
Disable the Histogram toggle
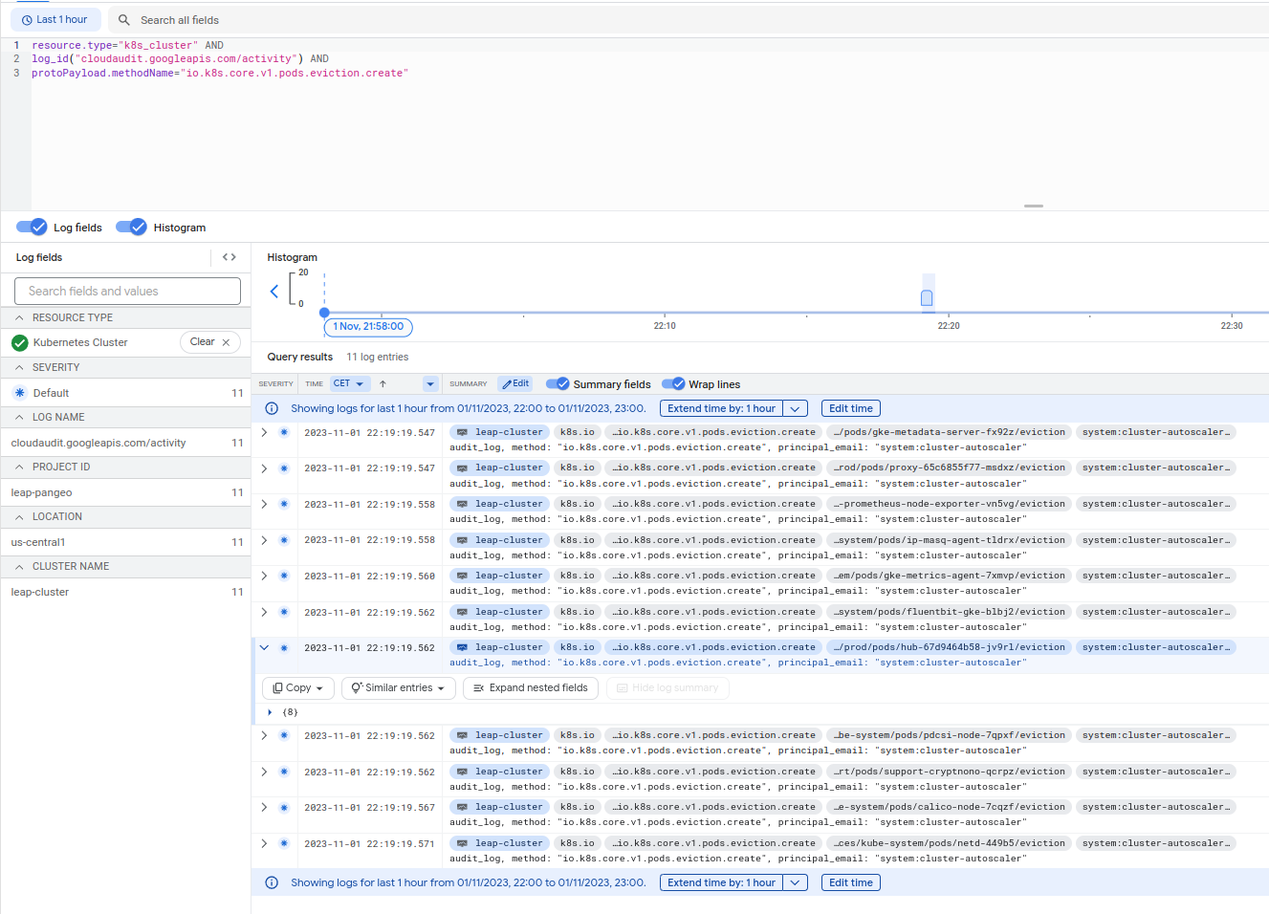coord(131,227)
